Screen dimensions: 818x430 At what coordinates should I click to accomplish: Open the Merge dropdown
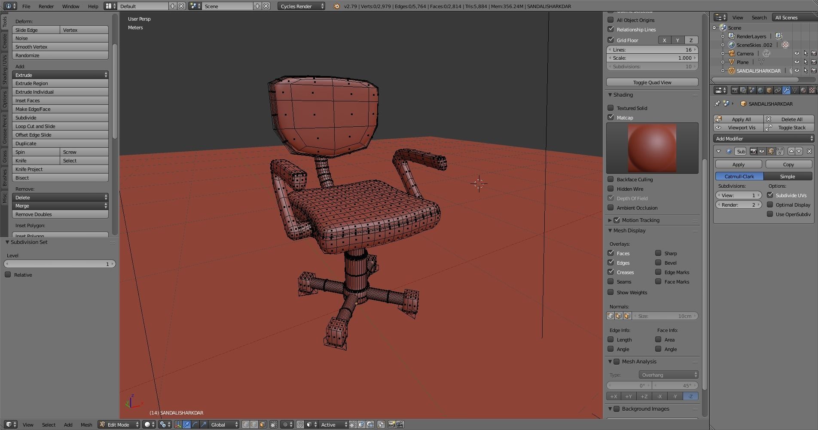coord(60,206)
